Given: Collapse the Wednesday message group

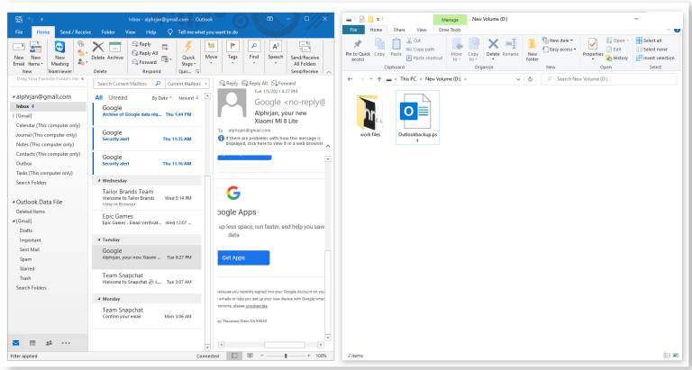Looking at the screenshot, I should point(99,181).
